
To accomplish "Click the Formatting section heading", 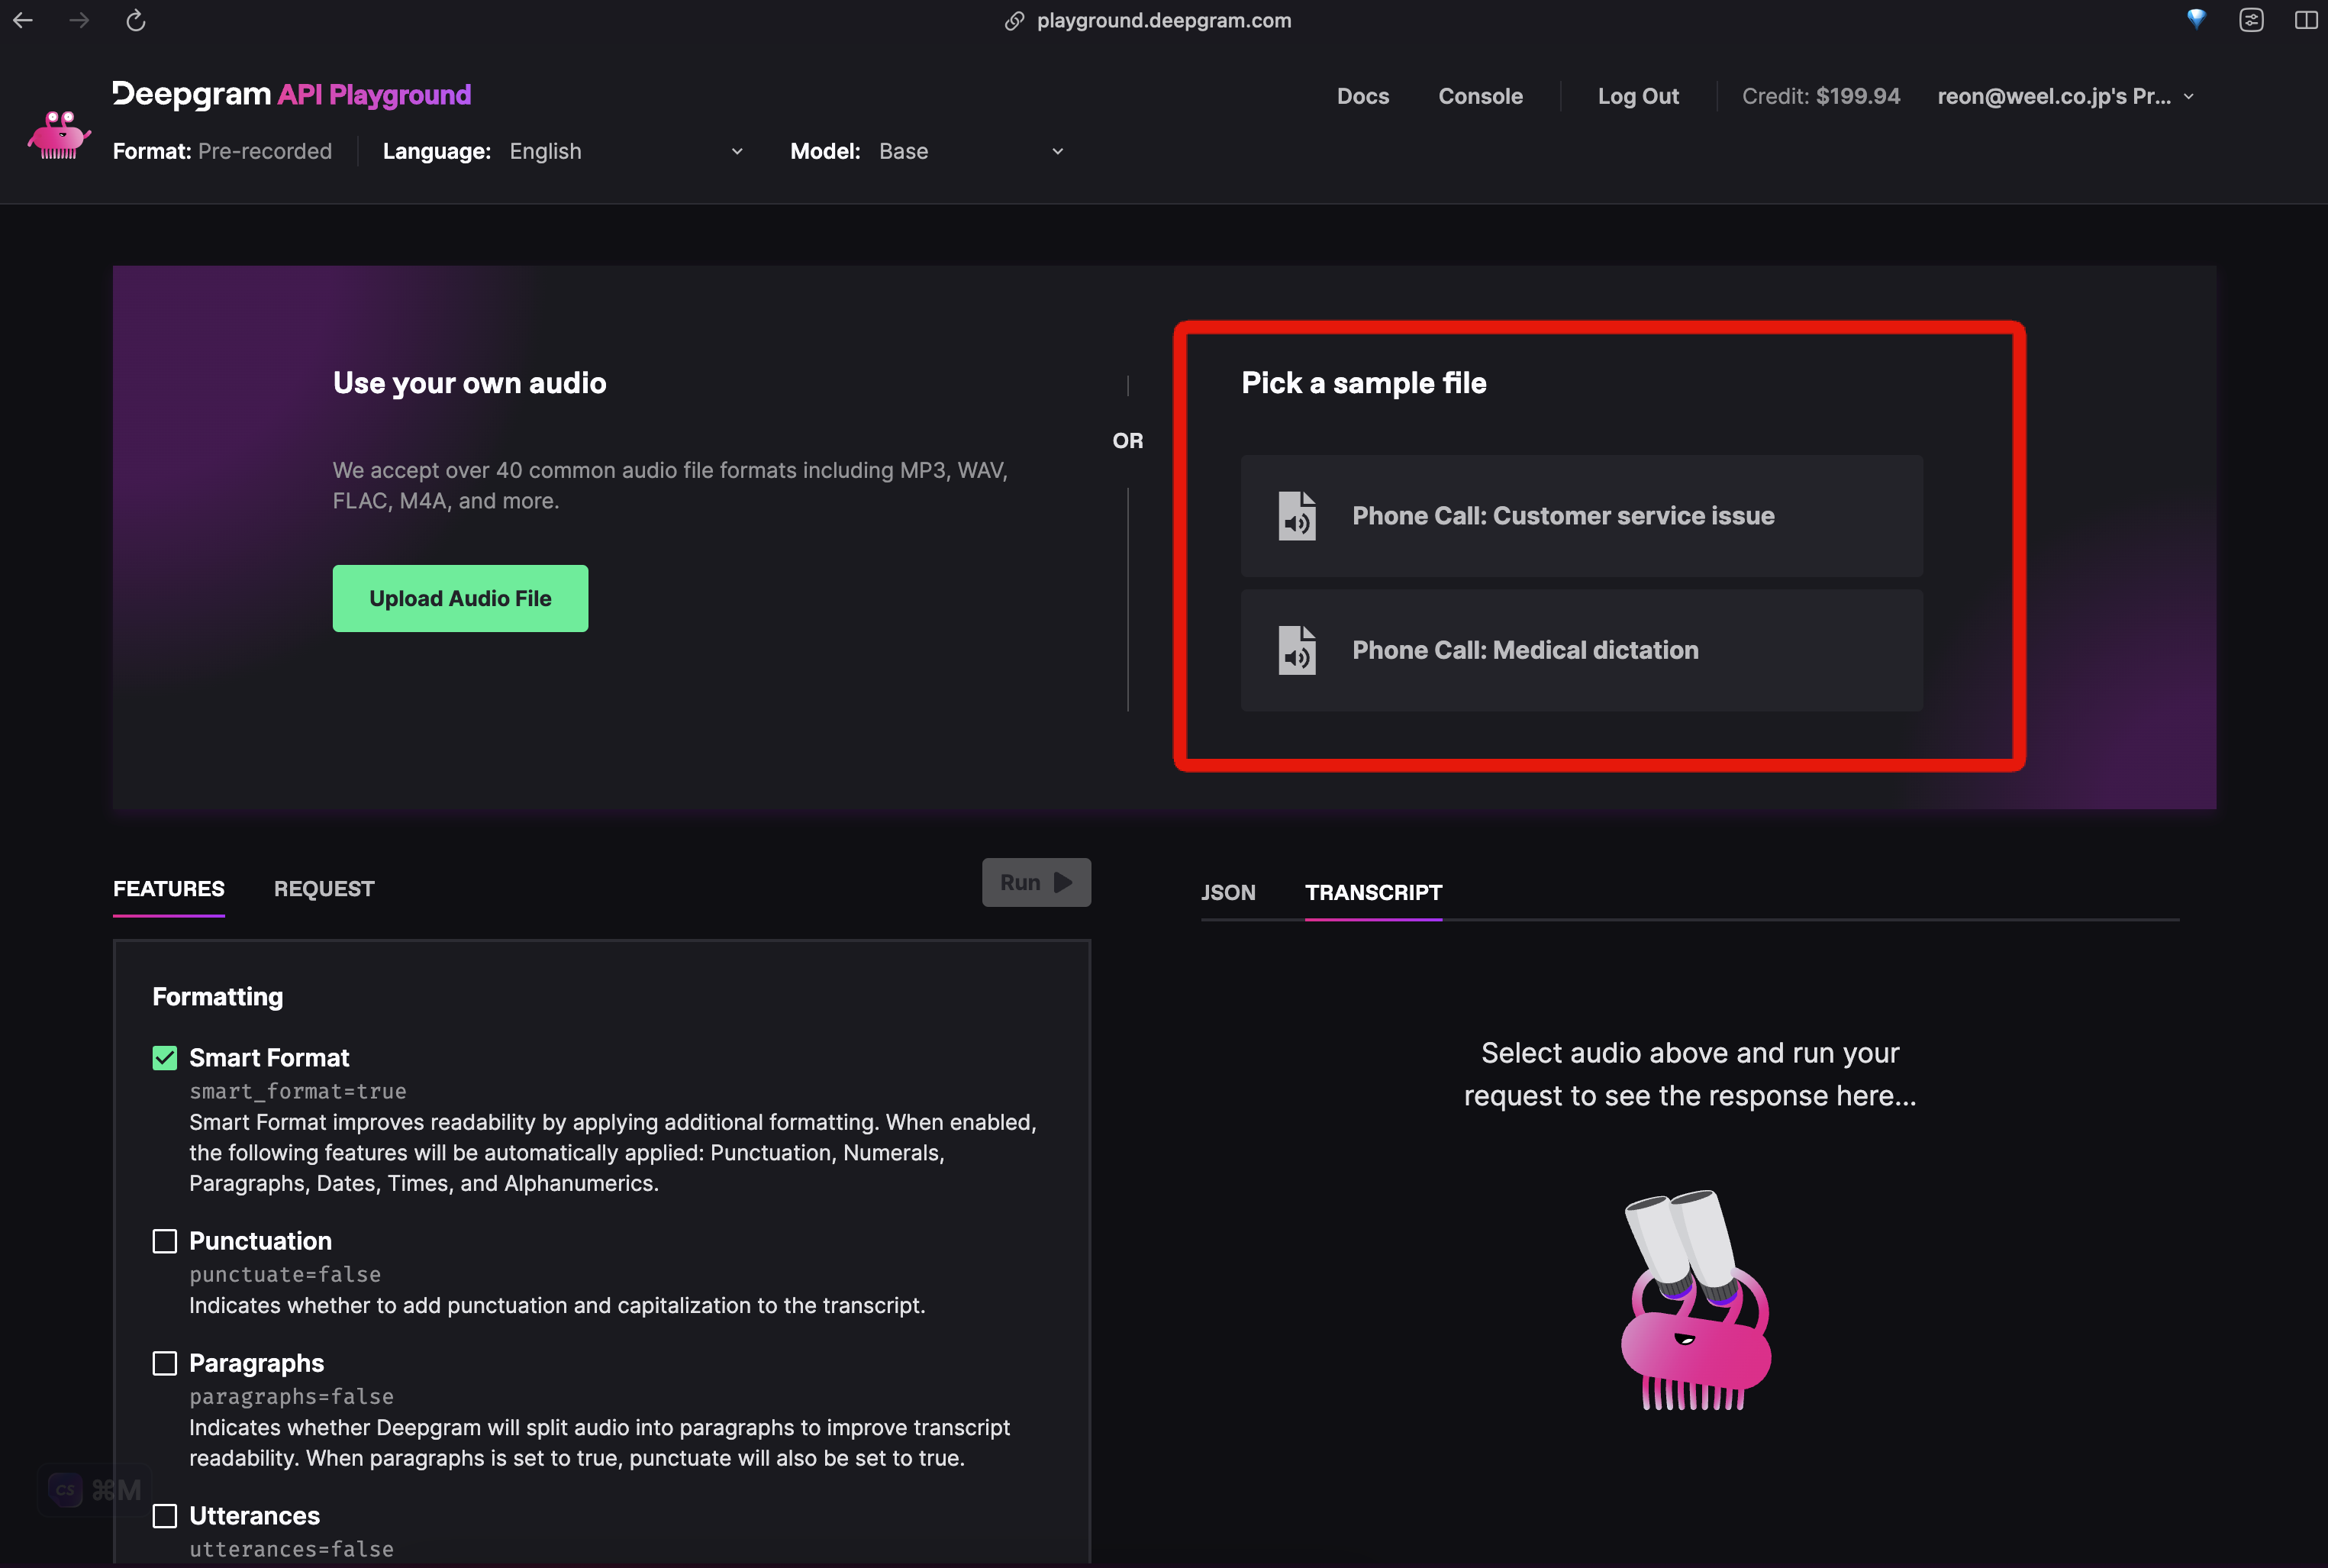I will pos(218,997).
